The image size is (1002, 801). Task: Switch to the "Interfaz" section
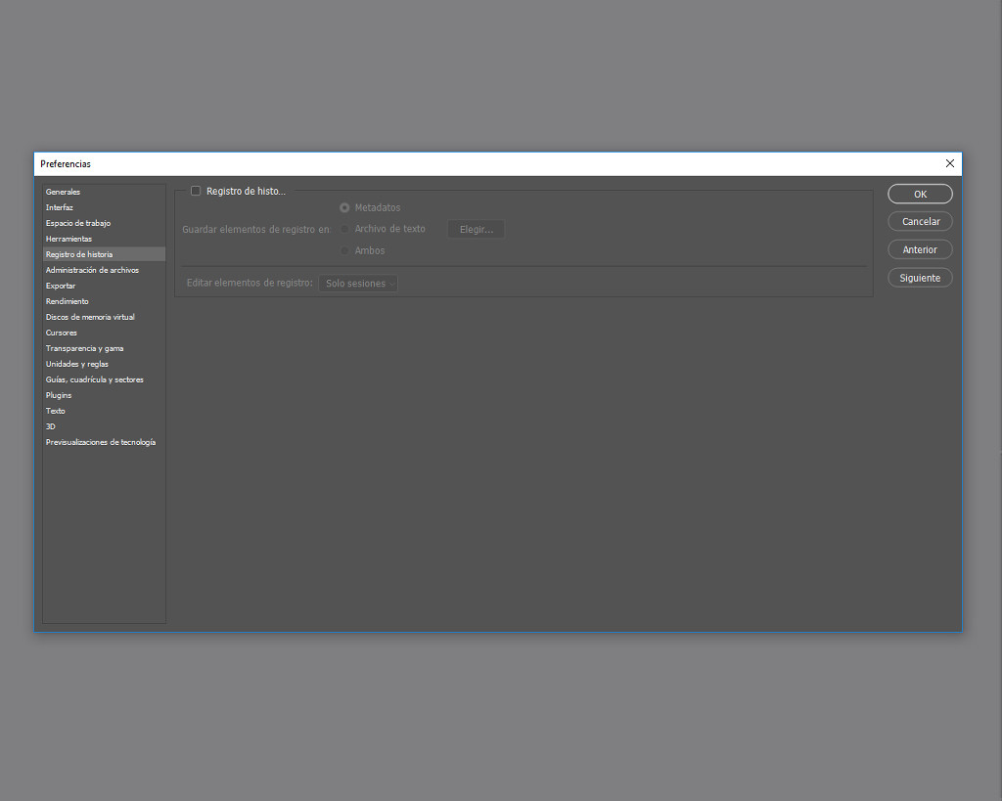59,207
